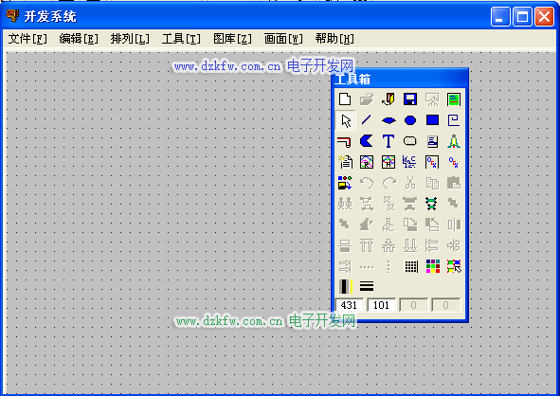
Task: Choose the rounded button shape tool
Action: tap(410, 141)
